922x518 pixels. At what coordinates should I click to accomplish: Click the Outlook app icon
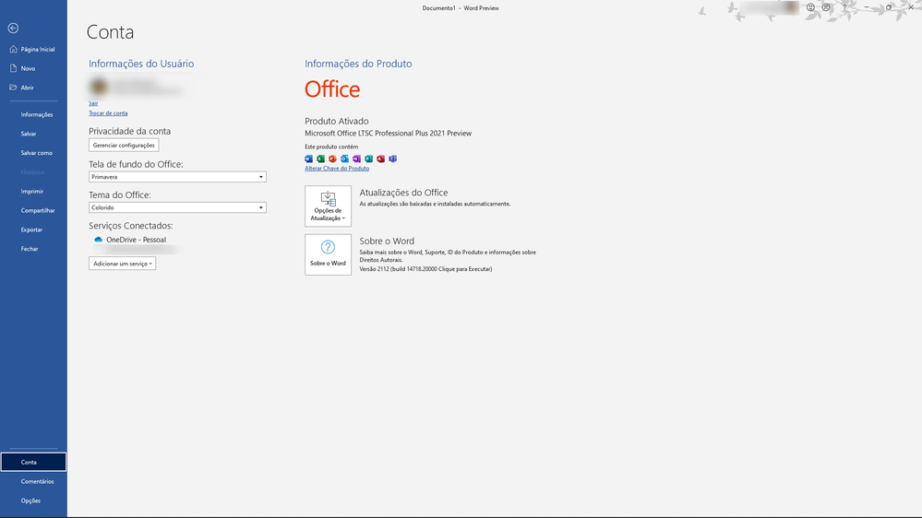point(344,159)
